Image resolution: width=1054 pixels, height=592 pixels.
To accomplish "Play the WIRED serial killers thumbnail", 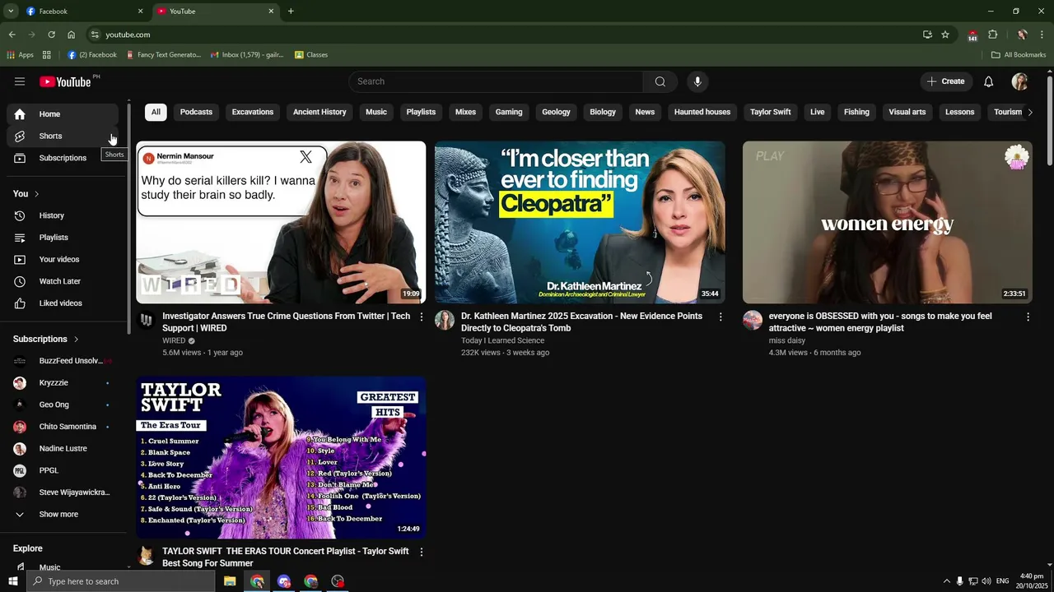I will click(x=281, y=223).
